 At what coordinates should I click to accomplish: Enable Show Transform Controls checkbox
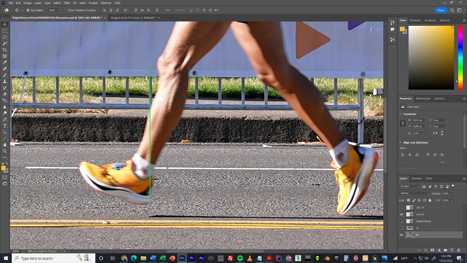point(66,10)
